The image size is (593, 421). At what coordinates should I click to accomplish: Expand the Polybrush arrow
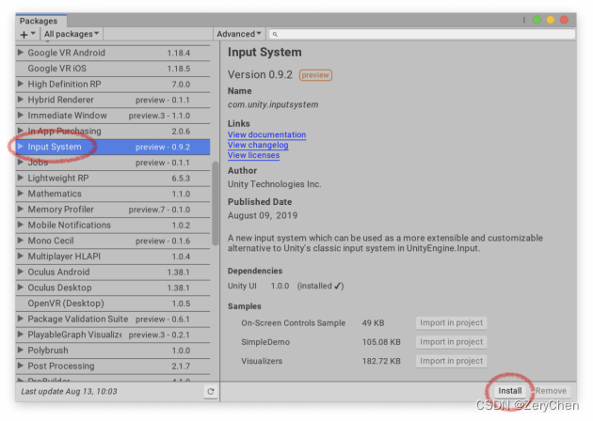coord(21,350)
